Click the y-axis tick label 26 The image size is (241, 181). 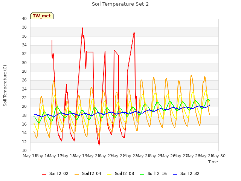click(24, 80)
